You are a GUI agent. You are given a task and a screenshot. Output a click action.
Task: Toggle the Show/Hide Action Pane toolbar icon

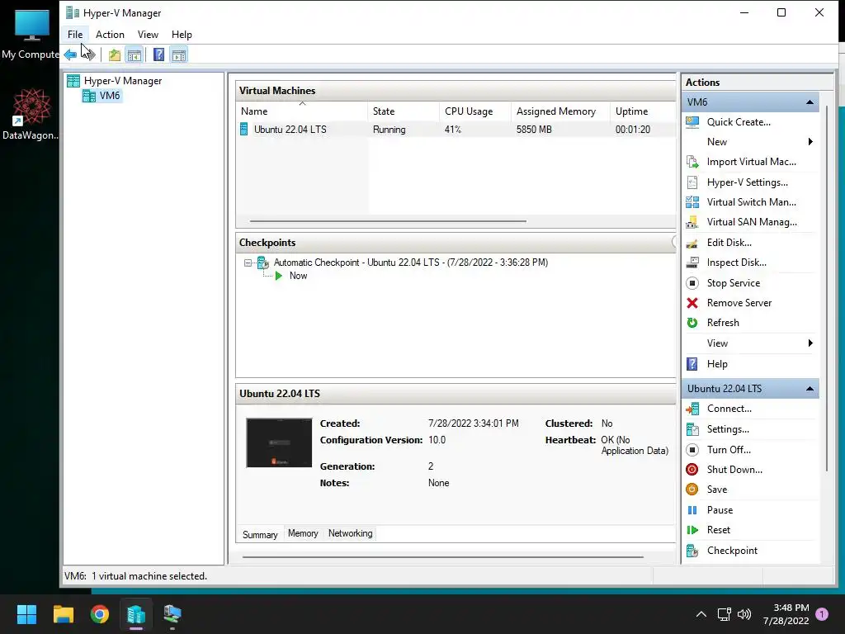[x=179, y=54]
